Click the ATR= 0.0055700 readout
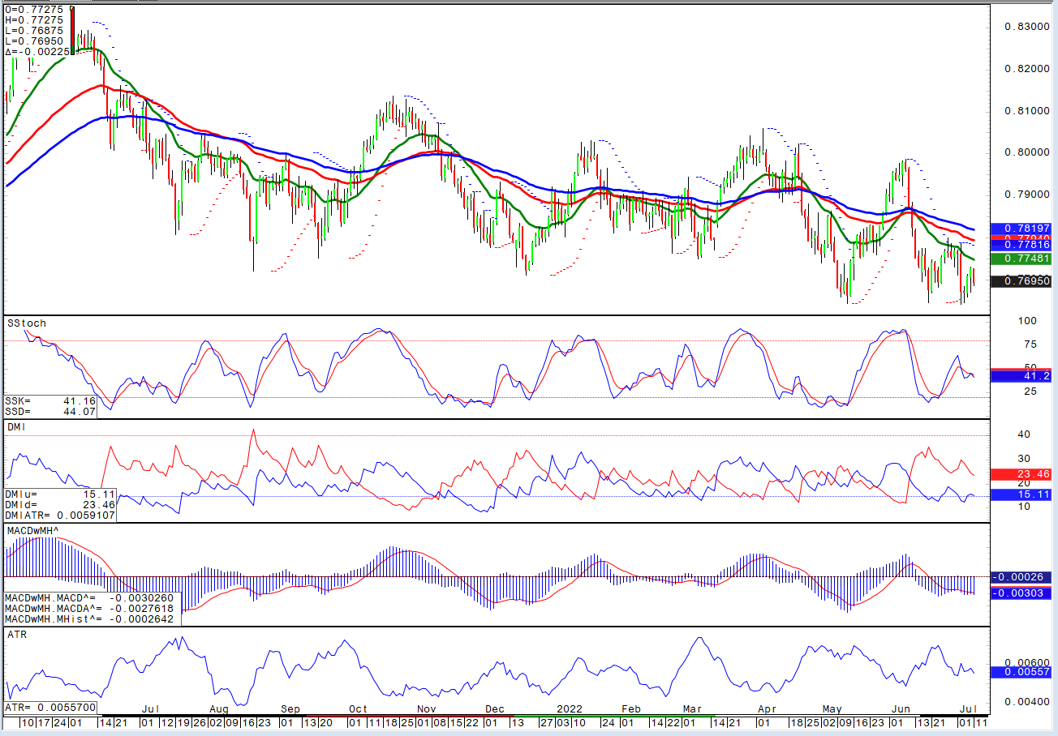 (51, 708)
